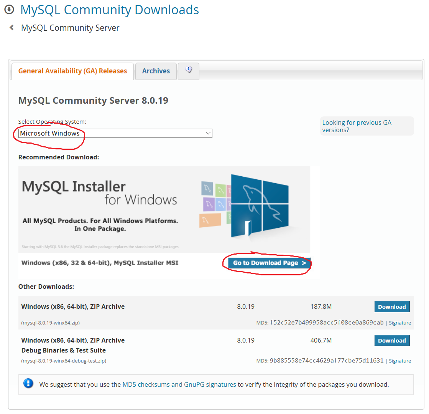Click the MySQL Installer for Windows banner
The image size is (429, 414).
click(x=164, y=209)
